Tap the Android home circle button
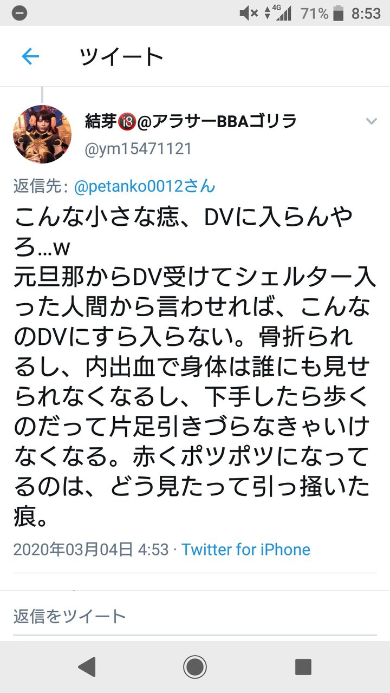 coord(195,666)
